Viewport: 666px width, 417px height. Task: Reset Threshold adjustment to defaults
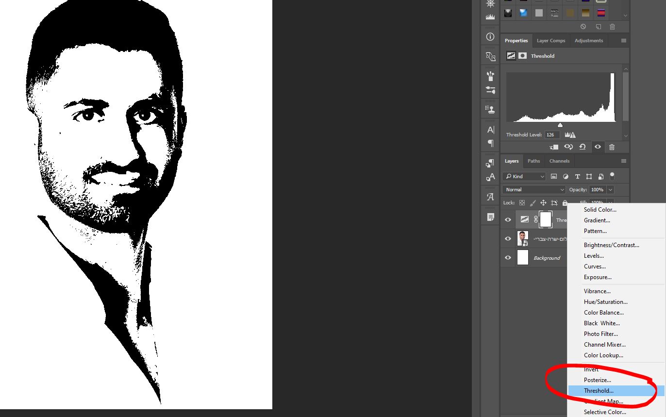pos(583,147)
